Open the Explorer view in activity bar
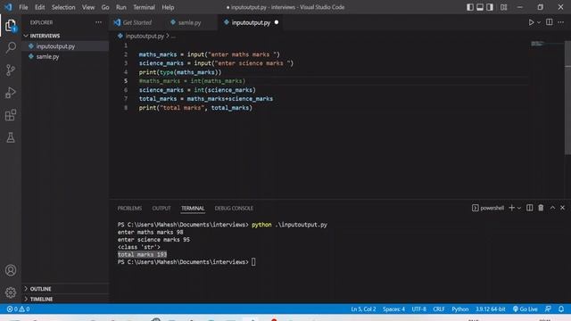Image resolution: width=571 pixels, height=321 pixels. click(x=11, y=26)
